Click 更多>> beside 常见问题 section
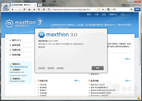The width and height of the screenshot is (142, 101). click(128, 81)
